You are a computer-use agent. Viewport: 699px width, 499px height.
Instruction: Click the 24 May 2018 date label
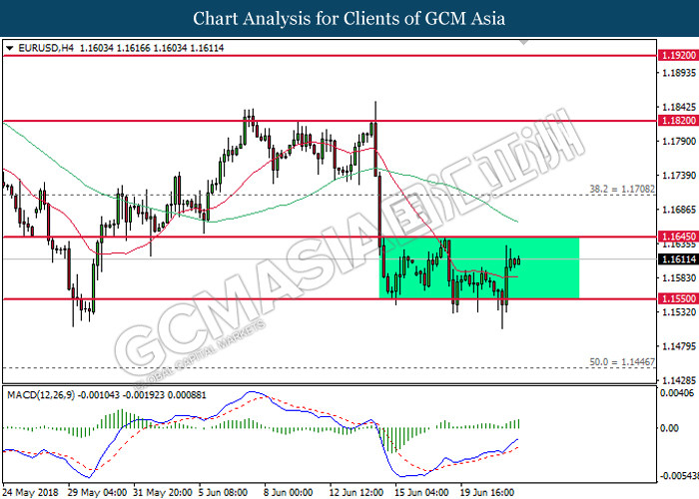31,493
